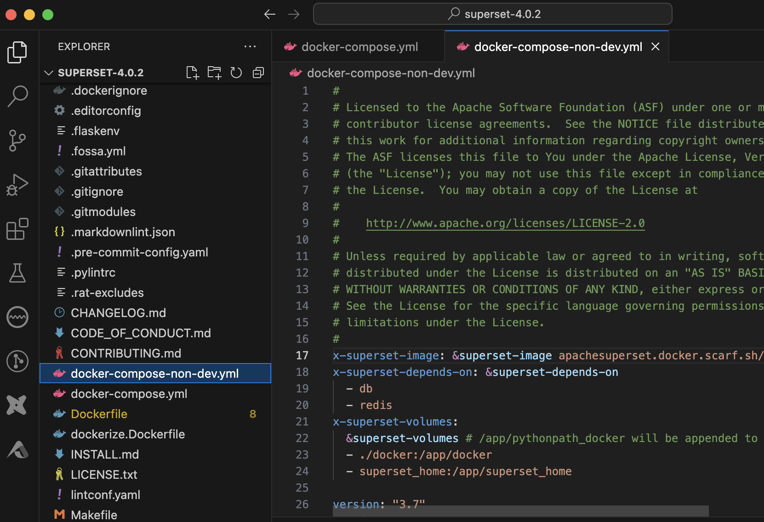Screen dimensions: 764x522
Task: Open the Search view
Action: 17,96
